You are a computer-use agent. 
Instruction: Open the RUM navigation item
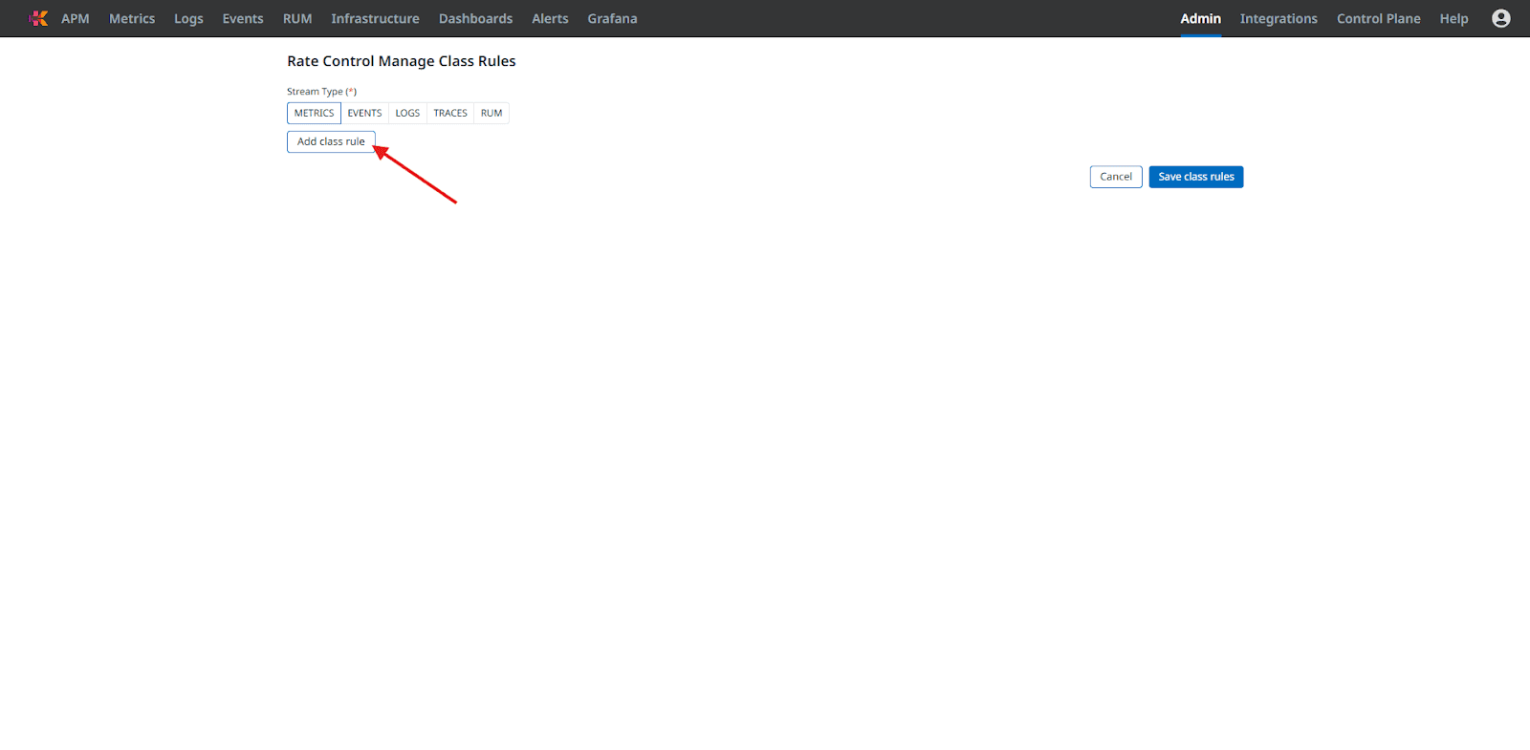(297, 18)
